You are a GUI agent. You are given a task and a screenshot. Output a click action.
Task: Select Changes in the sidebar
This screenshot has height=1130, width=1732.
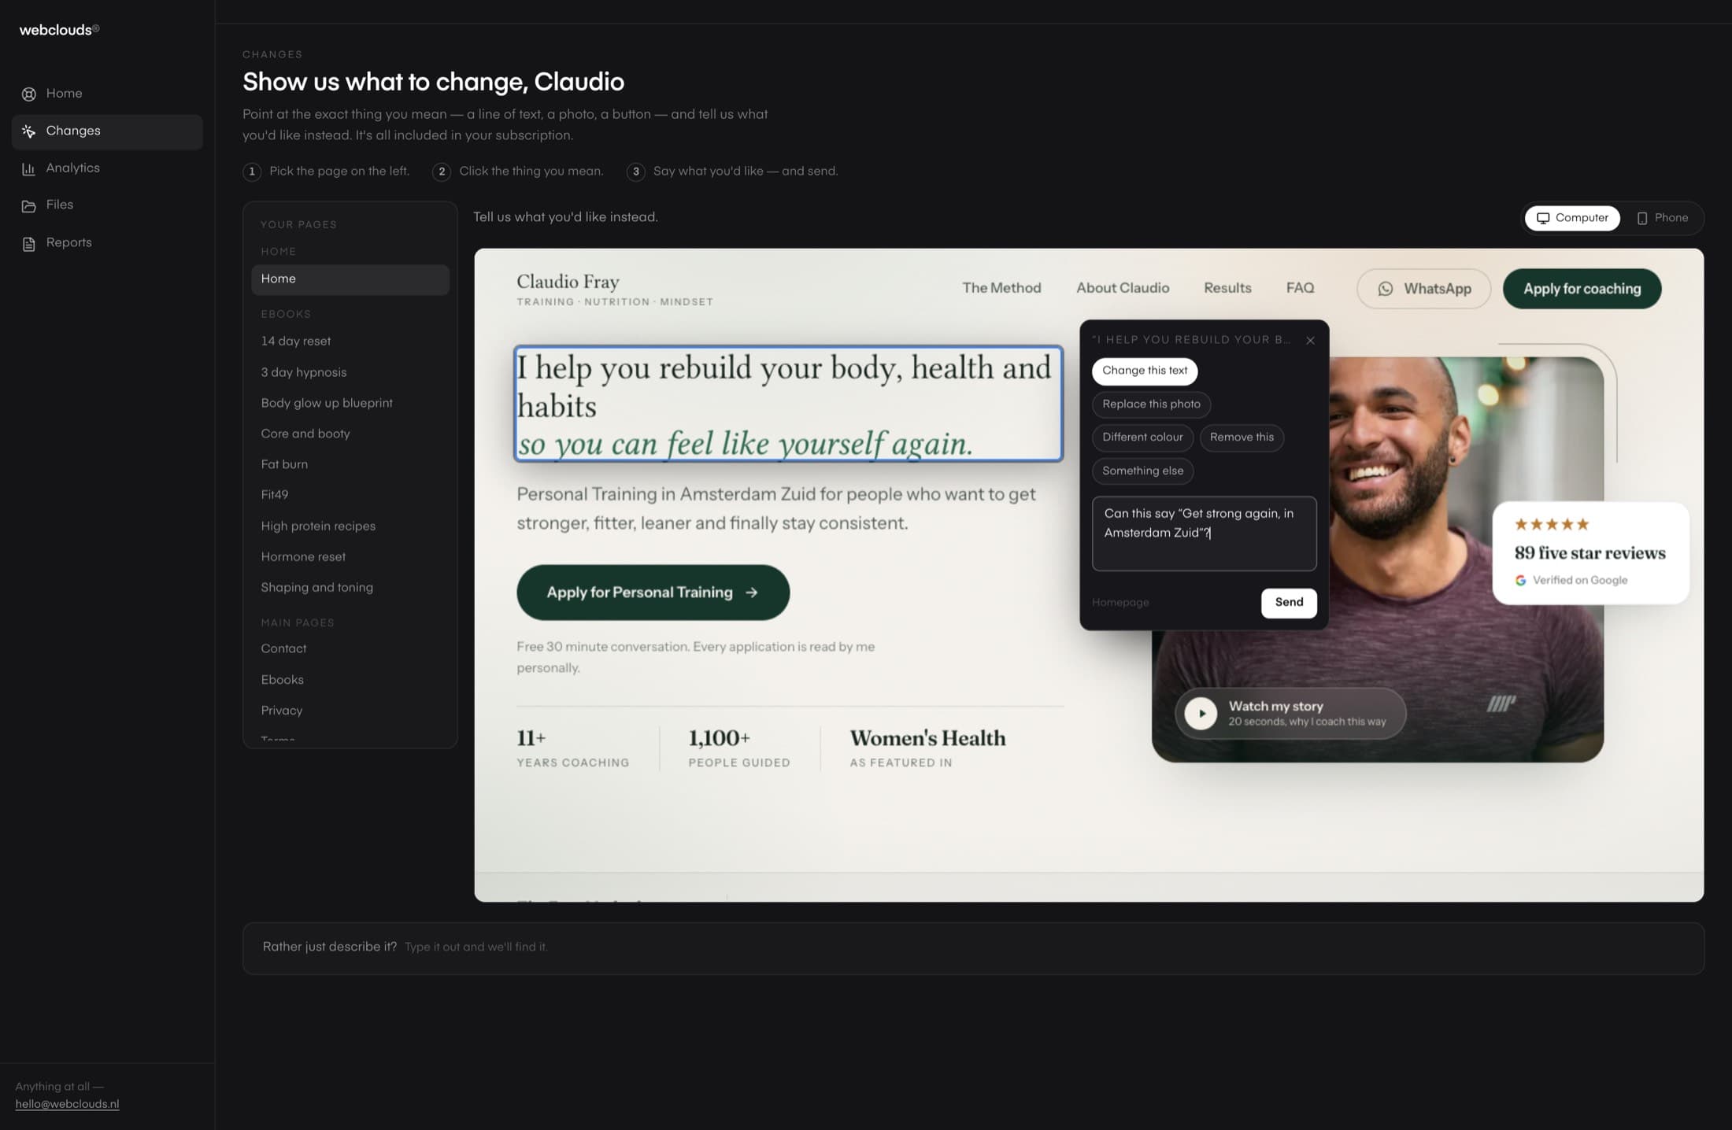pos(107,131)
